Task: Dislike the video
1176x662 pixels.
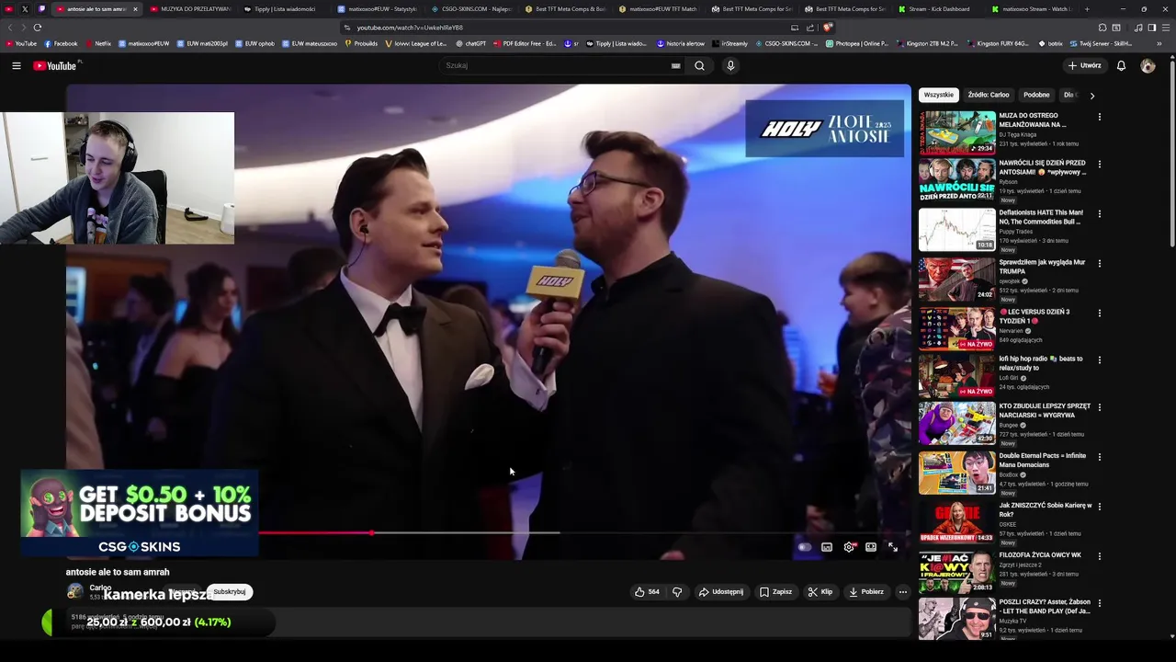Action: (677, 592)
